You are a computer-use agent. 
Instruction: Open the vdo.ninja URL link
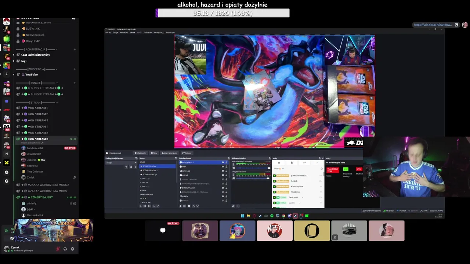[x=433, y=25]
